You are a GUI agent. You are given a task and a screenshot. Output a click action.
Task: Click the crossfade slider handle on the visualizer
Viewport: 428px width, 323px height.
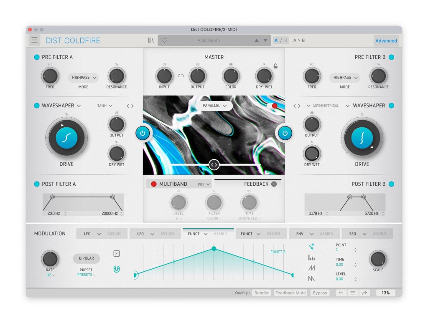[214, 165]
